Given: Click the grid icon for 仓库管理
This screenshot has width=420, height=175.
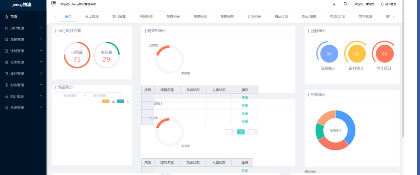Looking at the screenshot, I should click(x=6, y=62).
